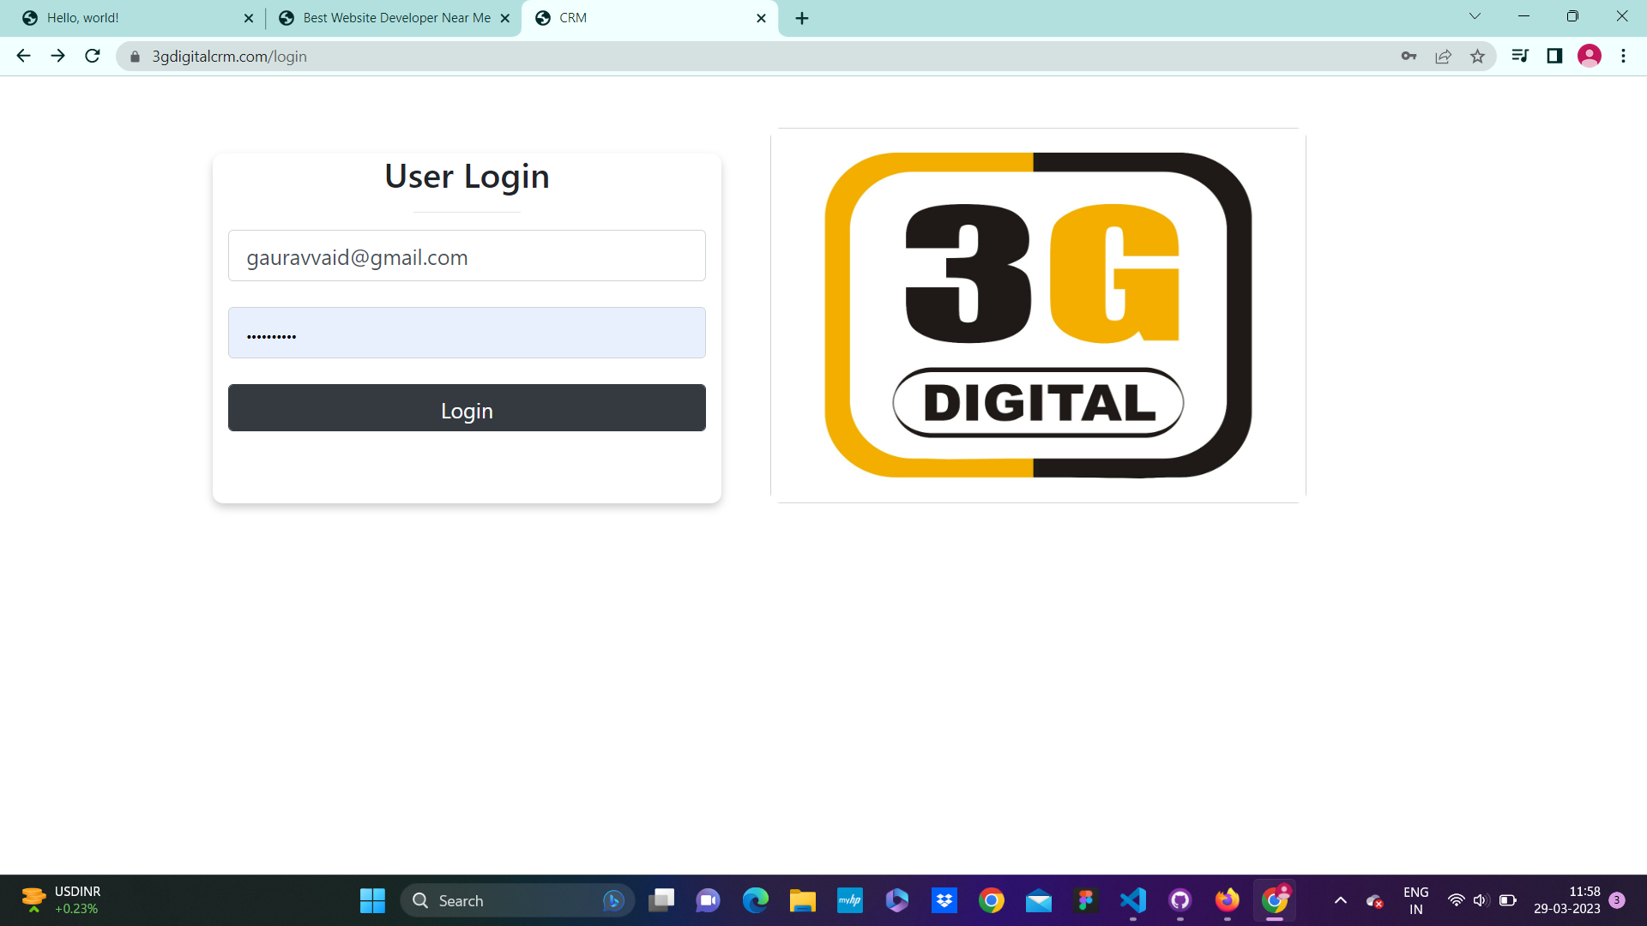1647x926 pixels.
Task: Close the CRM tab
Action: 761,18
